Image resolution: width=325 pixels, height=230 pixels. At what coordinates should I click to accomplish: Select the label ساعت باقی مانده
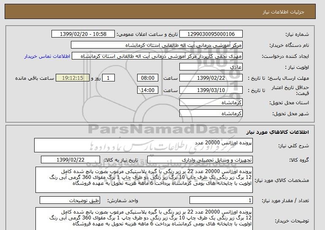click(x=35, y=78)
